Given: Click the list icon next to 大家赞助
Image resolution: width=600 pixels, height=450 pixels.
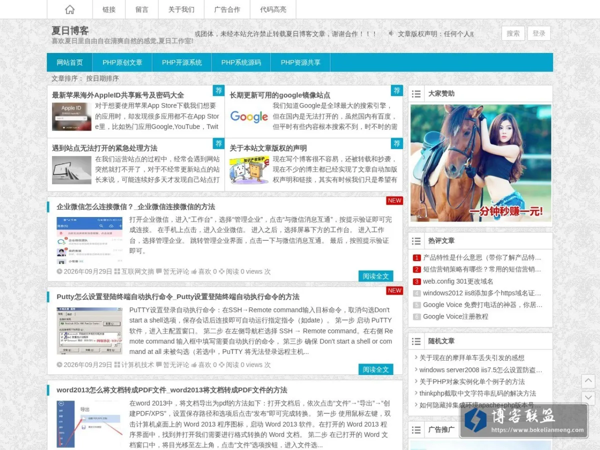Looking at the screenshot, I should [x=416, y=93].
